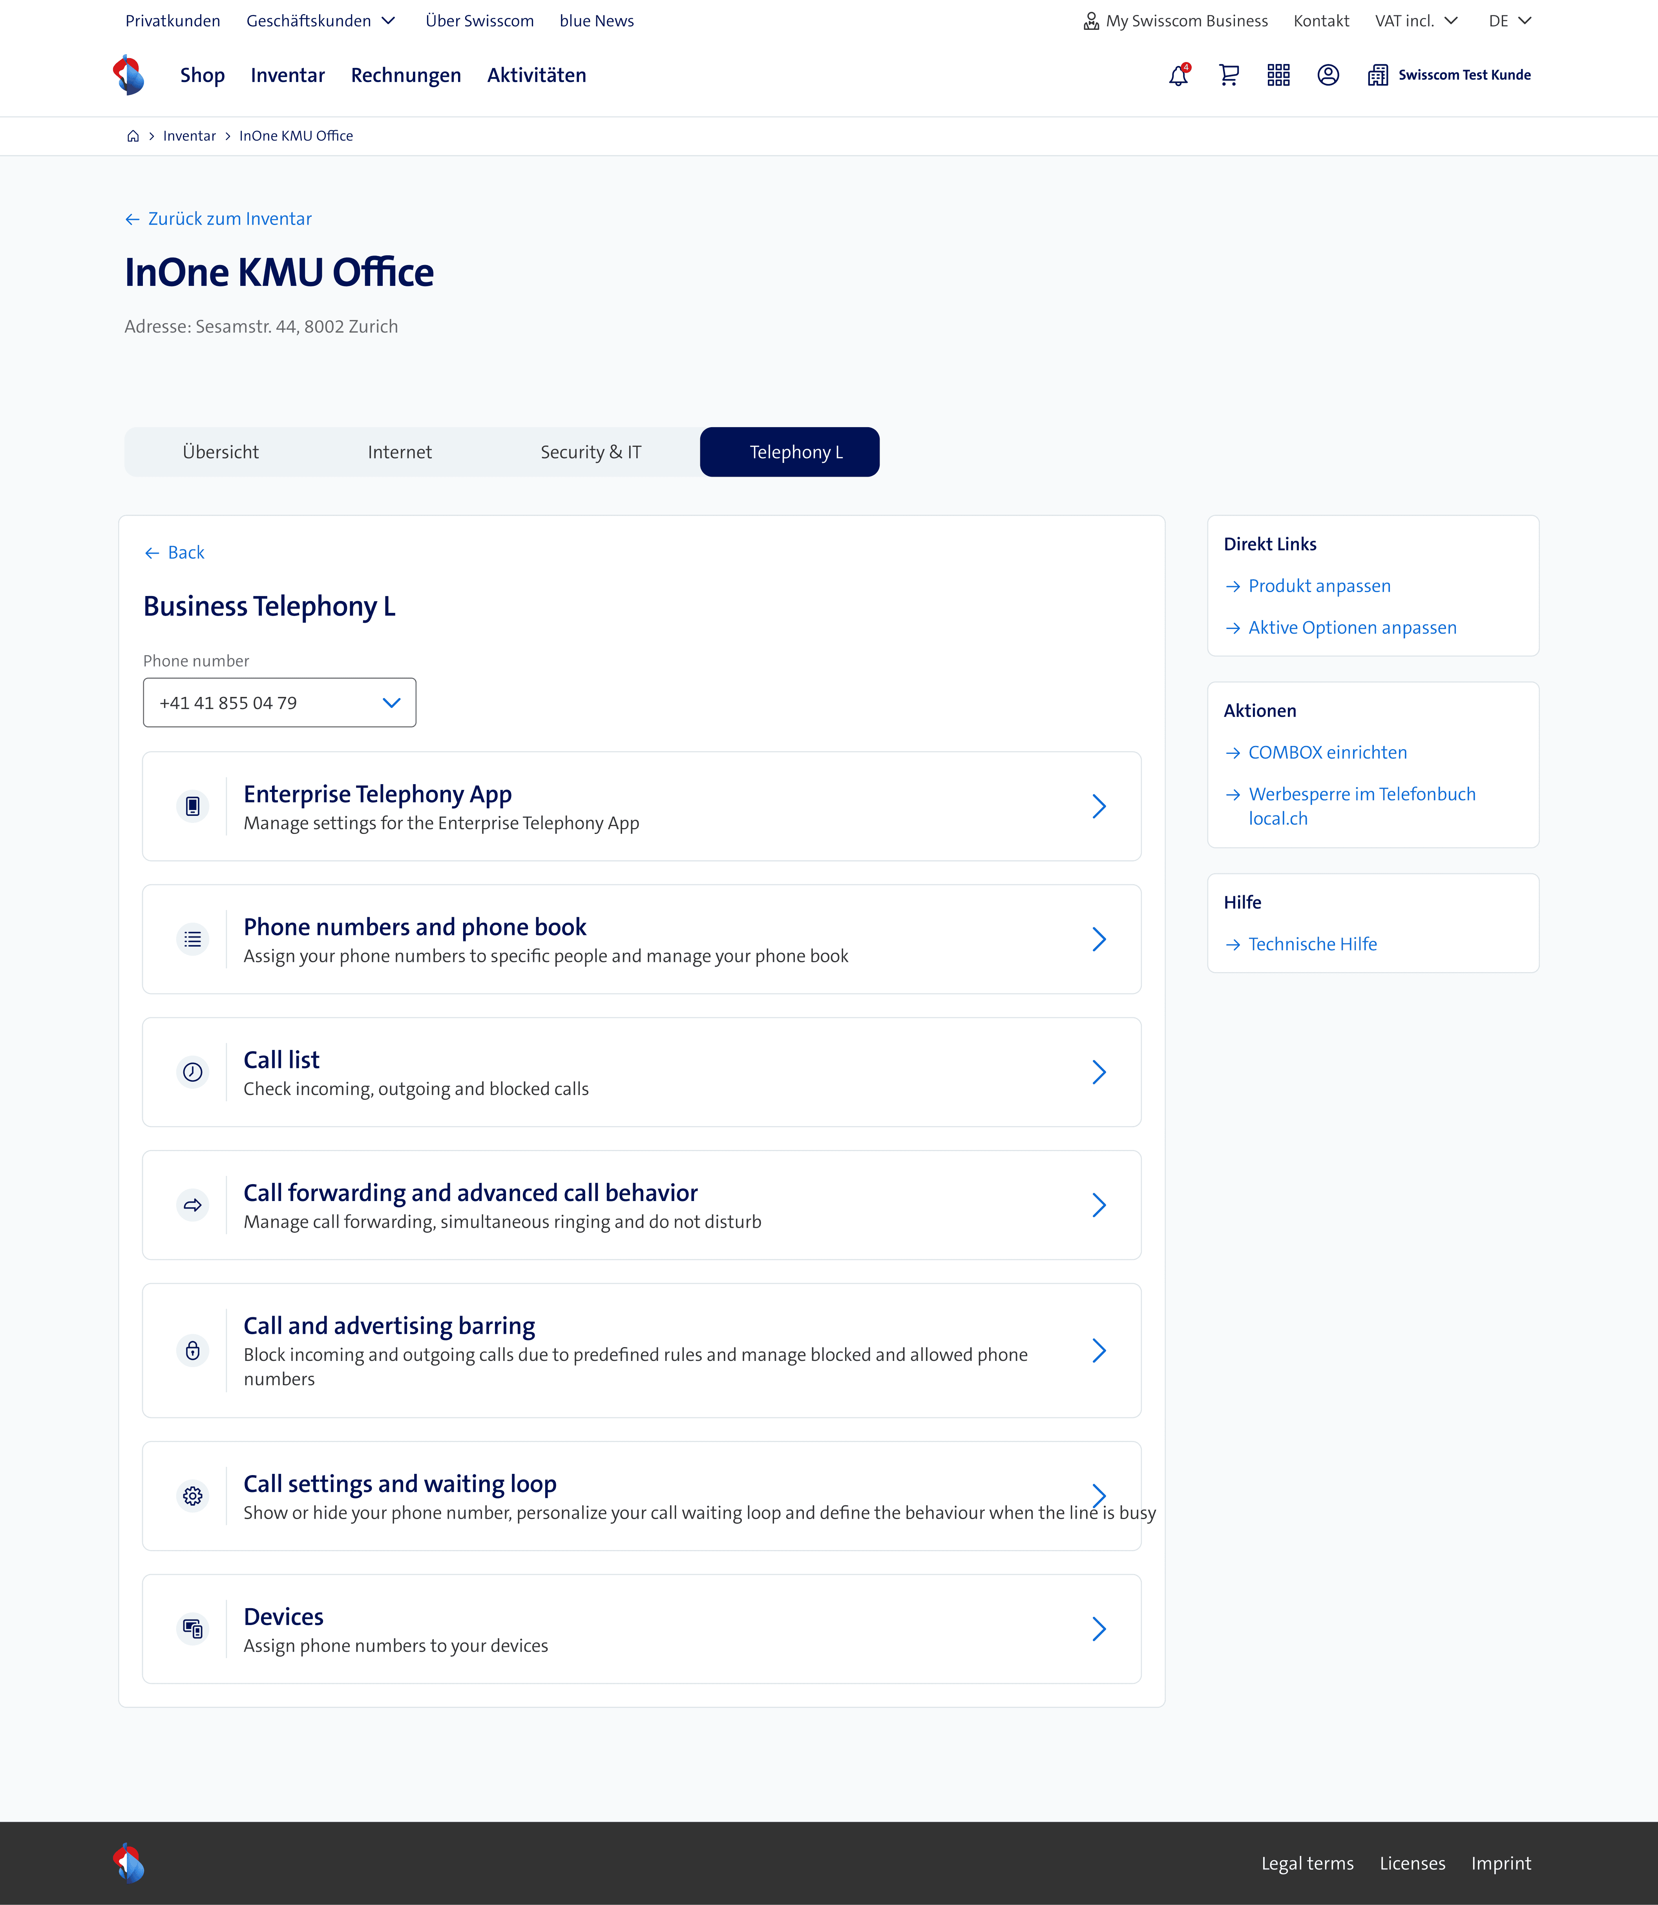The height and width of the screenshot is (1905, 1658).
Task: Click the arrow beside Technische Hilfe
Action: tap(1233, 945)
